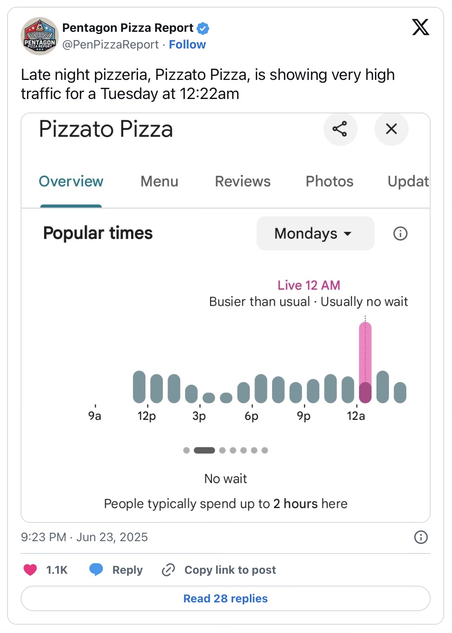Click the live pink 12 AM bar
This screenshot has width=452, height=633.
(365, 362)
